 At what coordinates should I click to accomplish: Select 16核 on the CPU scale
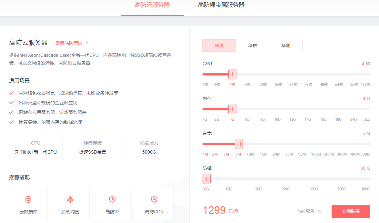click(278, 84)
